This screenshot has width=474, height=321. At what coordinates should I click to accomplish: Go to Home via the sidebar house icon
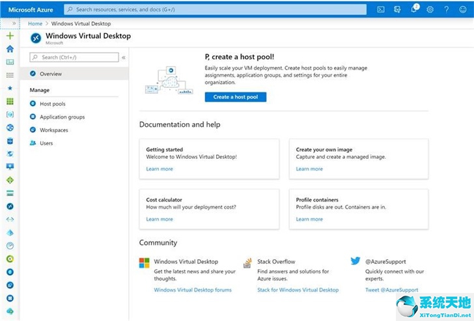tap(10, 49)
